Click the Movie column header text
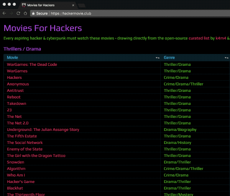 click(x=13, y=57)
